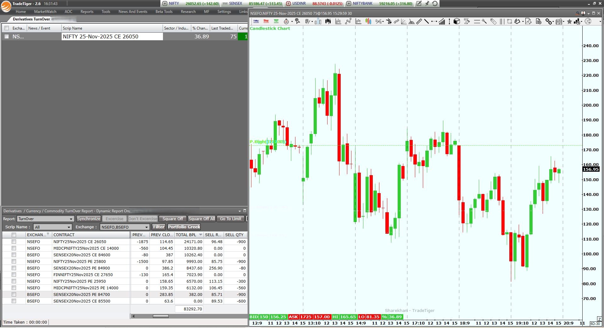This screenshot has width=604, height=328.
Task: Click the pin icon in the ticker bar
Action: point(427,3)
